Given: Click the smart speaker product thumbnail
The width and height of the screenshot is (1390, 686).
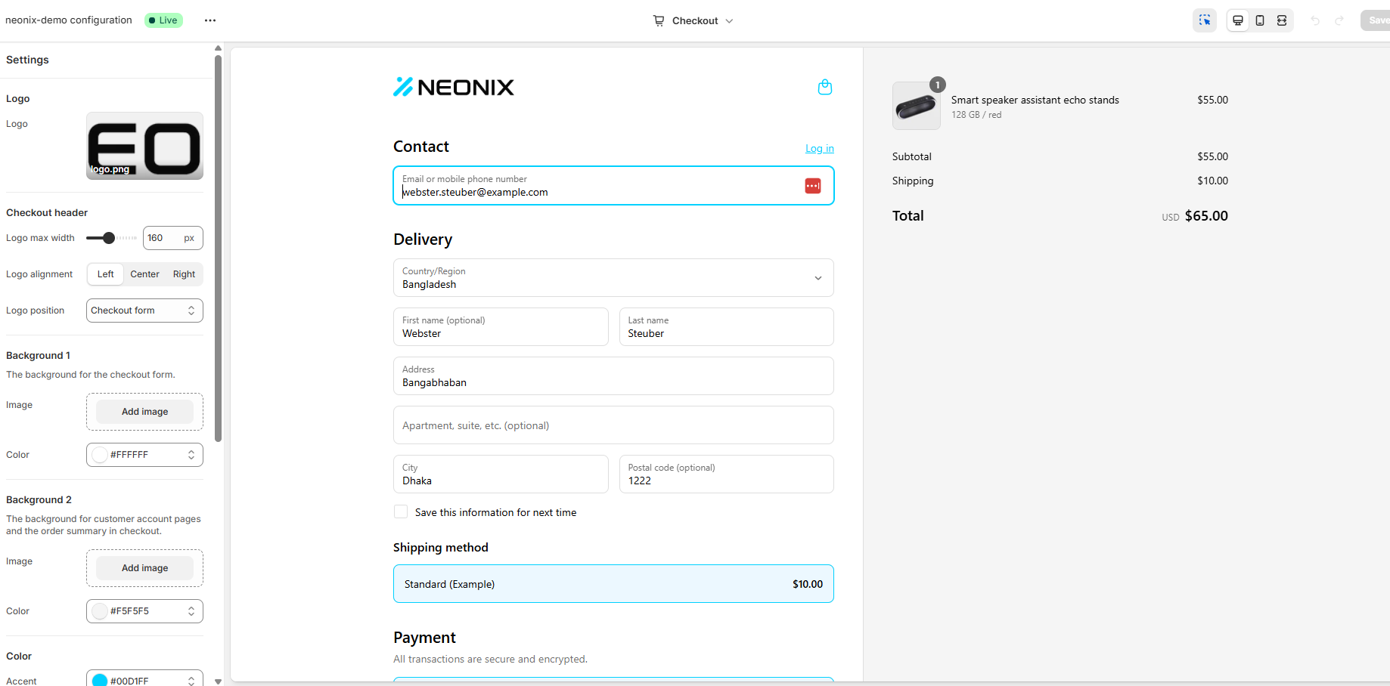Looking at the screenshot, I should click(917, 106).
